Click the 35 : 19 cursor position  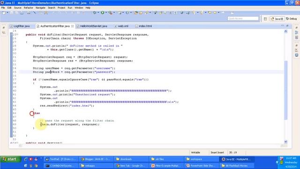[233, 153]
